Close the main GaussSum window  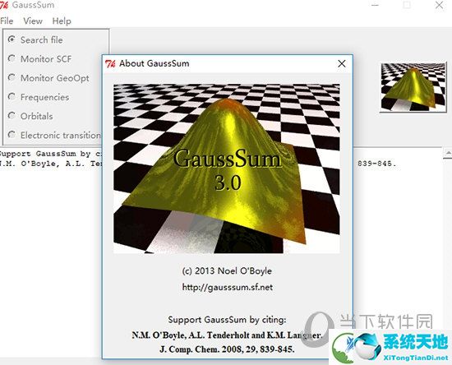point(439,5)
